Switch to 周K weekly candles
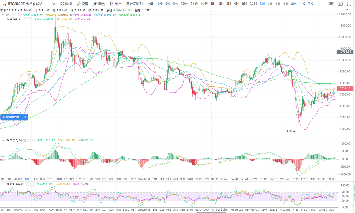Image resolution: width=355 pixels, height=213 pixels. [294, 4]
